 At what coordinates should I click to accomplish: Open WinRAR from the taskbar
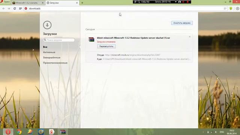coord(63,132)
